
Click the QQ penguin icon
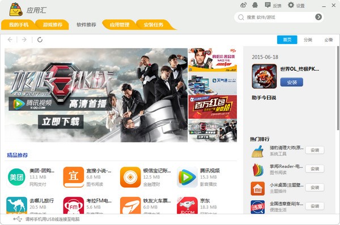[x=255, y=5]
